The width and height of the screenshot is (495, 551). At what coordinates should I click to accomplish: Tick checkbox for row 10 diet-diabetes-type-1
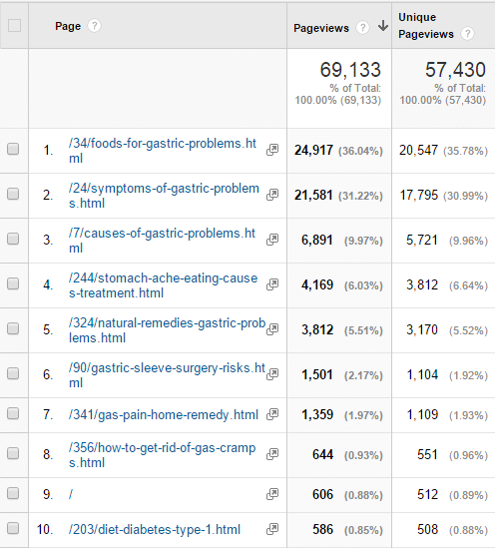[x=13, y=528]
